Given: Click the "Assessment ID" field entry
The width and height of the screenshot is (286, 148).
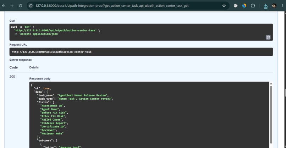Looking at the screenshot, I should [53, 106].
